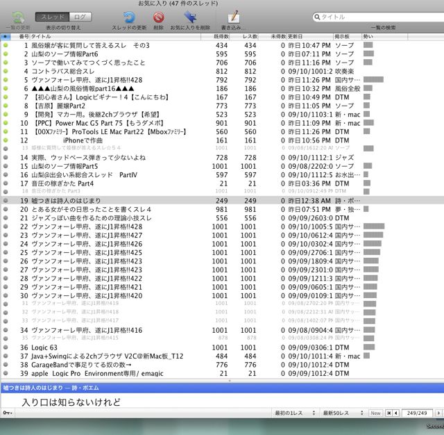Click the blue スレッドの更新 icon
This screenshot has width=444, height=435.
[128, 17]
